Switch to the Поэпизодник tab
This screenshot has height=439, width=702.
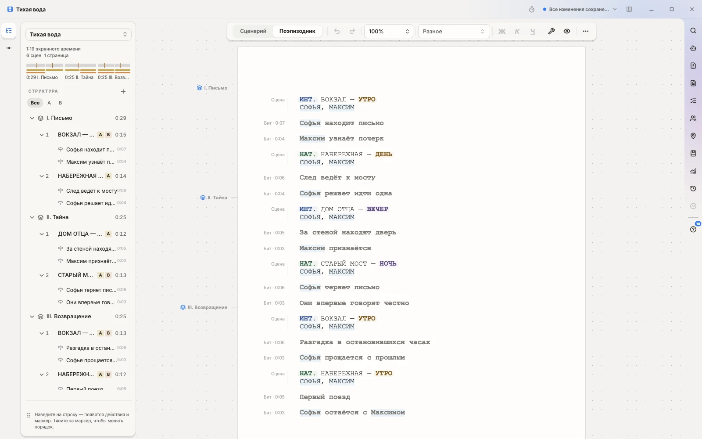[297, 31]
